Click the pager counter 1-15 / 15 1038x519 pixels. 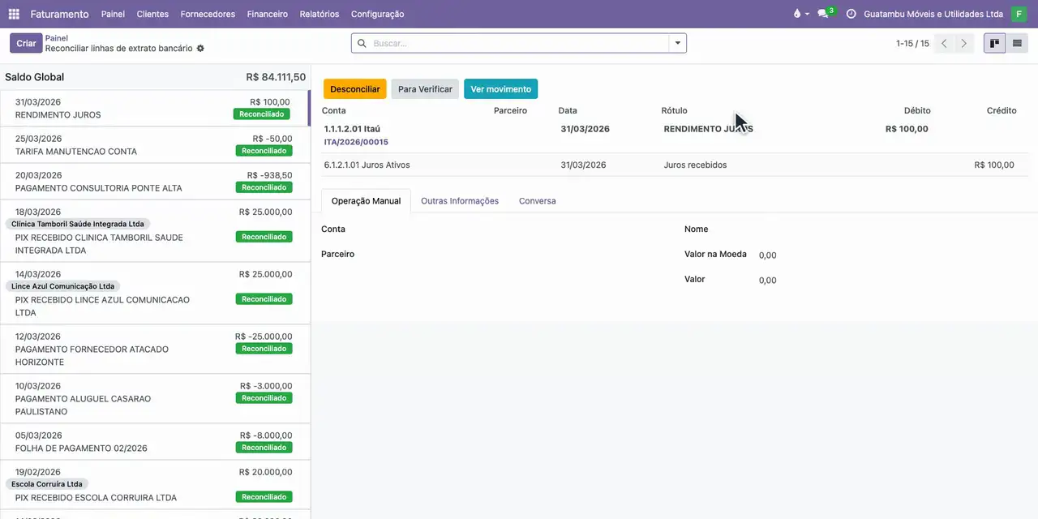912,44
